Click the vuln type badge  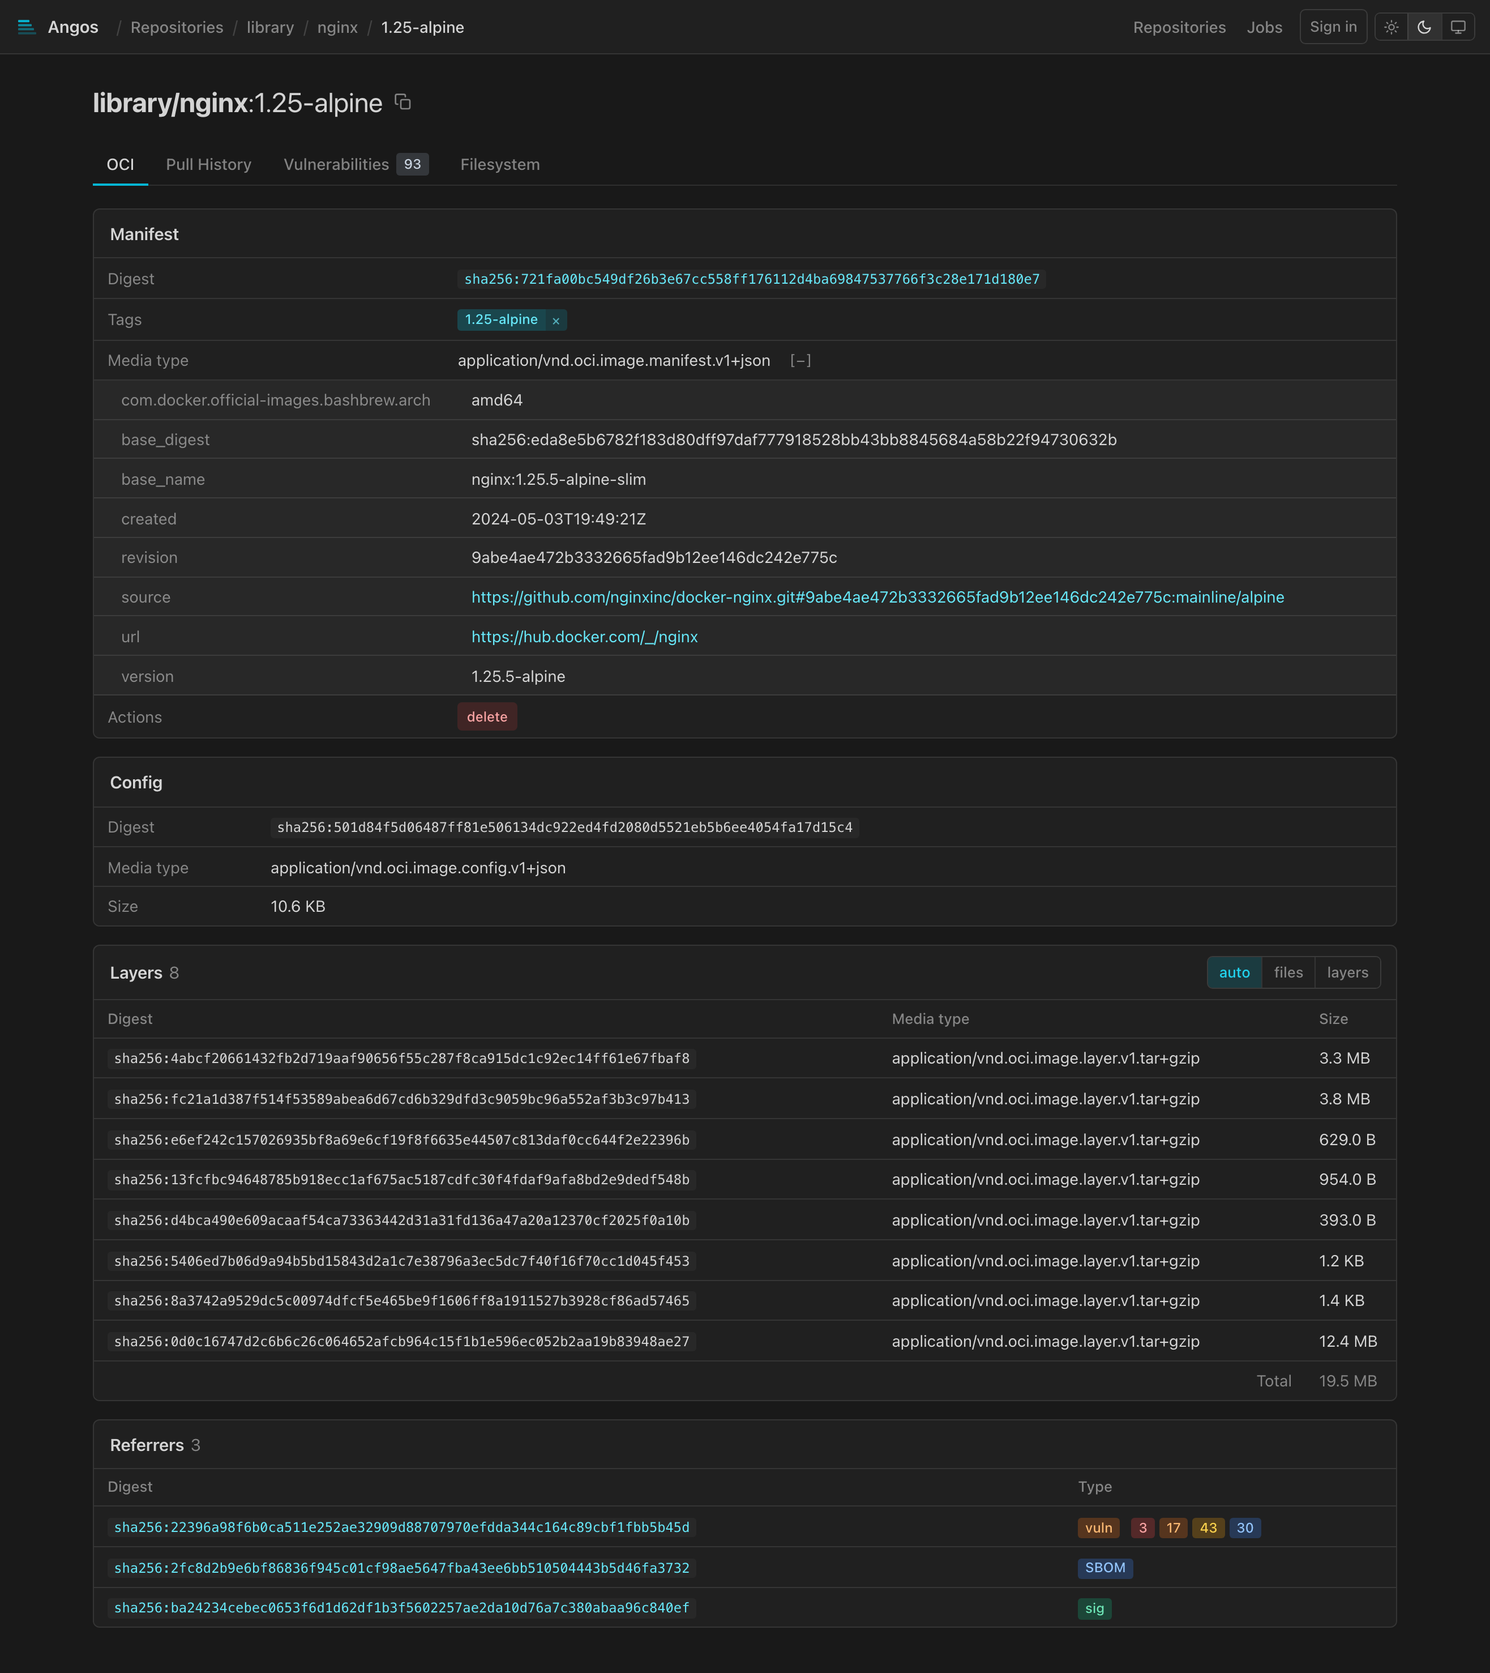pyautogui.click(x=1099, y=1527)
